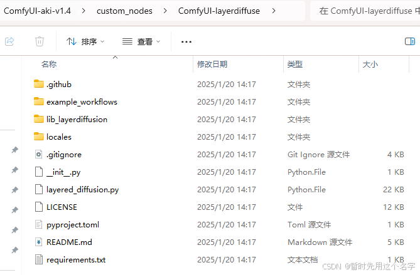The height and width of the screenshot is (275, 420).
Task: Click the __init__.py file name
Action: tap(63, 172)
